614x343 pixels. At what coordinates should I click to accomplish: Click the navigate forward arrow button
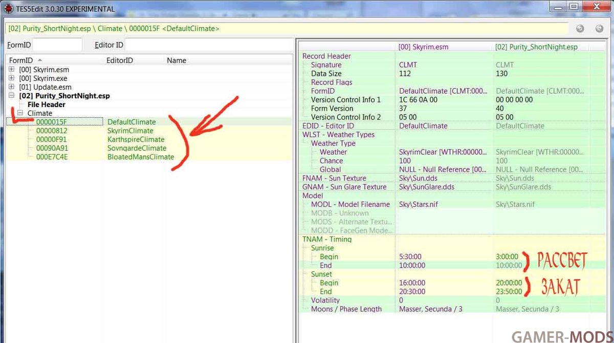coord(599,29)
